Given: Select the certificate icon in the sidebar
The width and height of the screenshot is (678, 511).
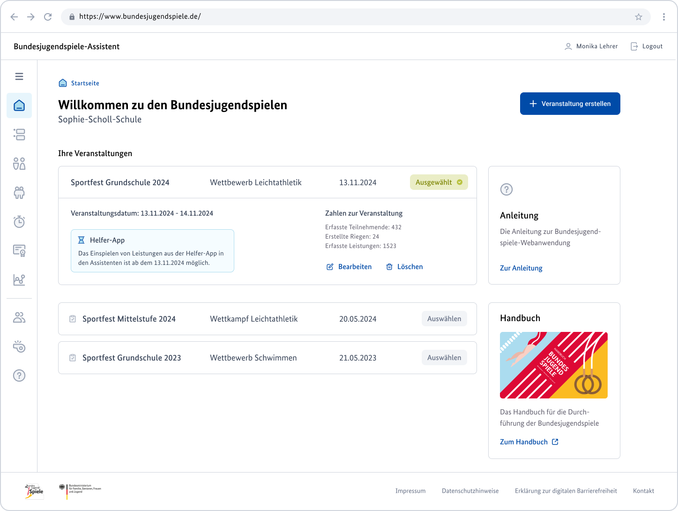Looking at the screenshot, I should 19,251.
